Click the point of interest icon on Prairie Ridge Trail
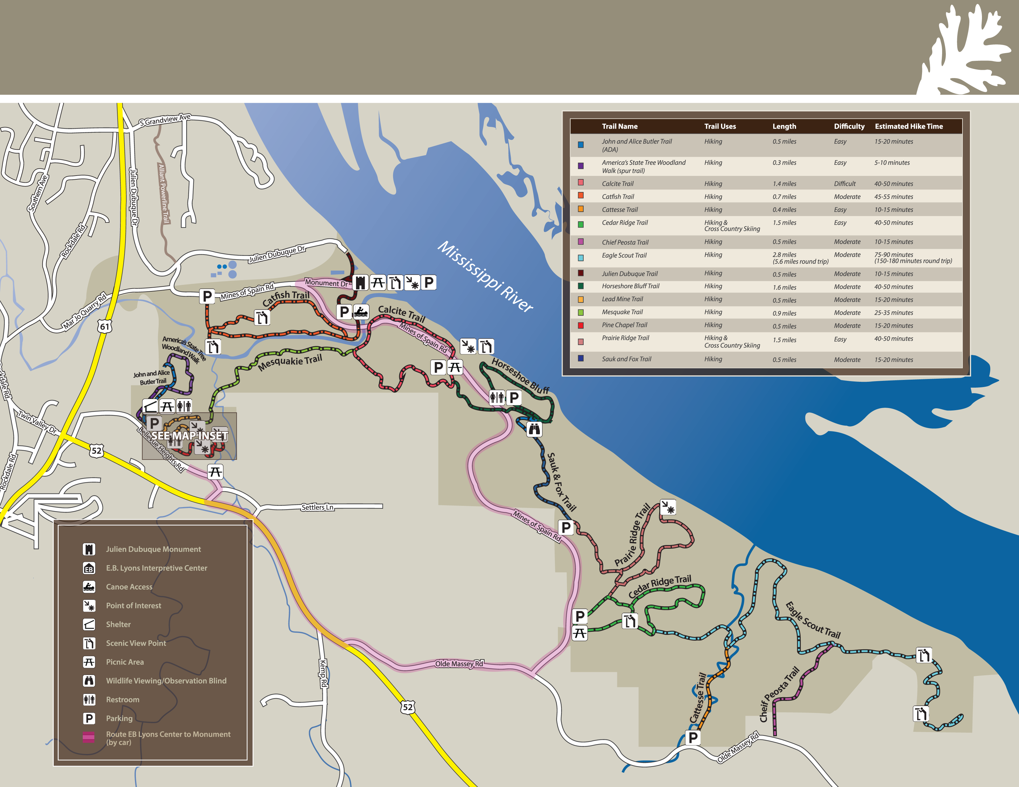 click(x=668, y=507)
